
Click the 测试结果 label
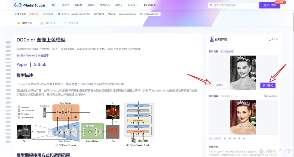213,96
